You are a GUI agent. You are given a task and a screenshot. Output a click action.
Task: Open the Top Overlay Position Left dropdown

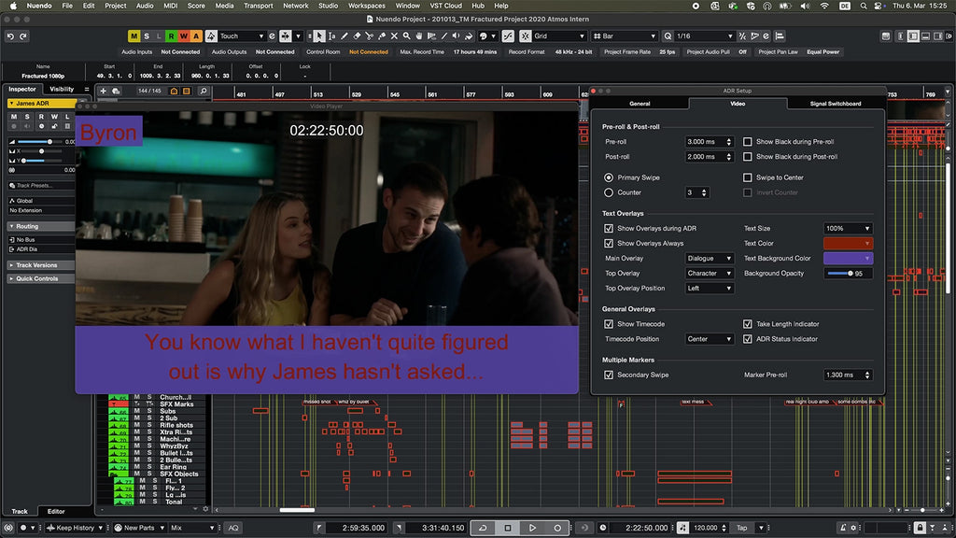point(710,289)
